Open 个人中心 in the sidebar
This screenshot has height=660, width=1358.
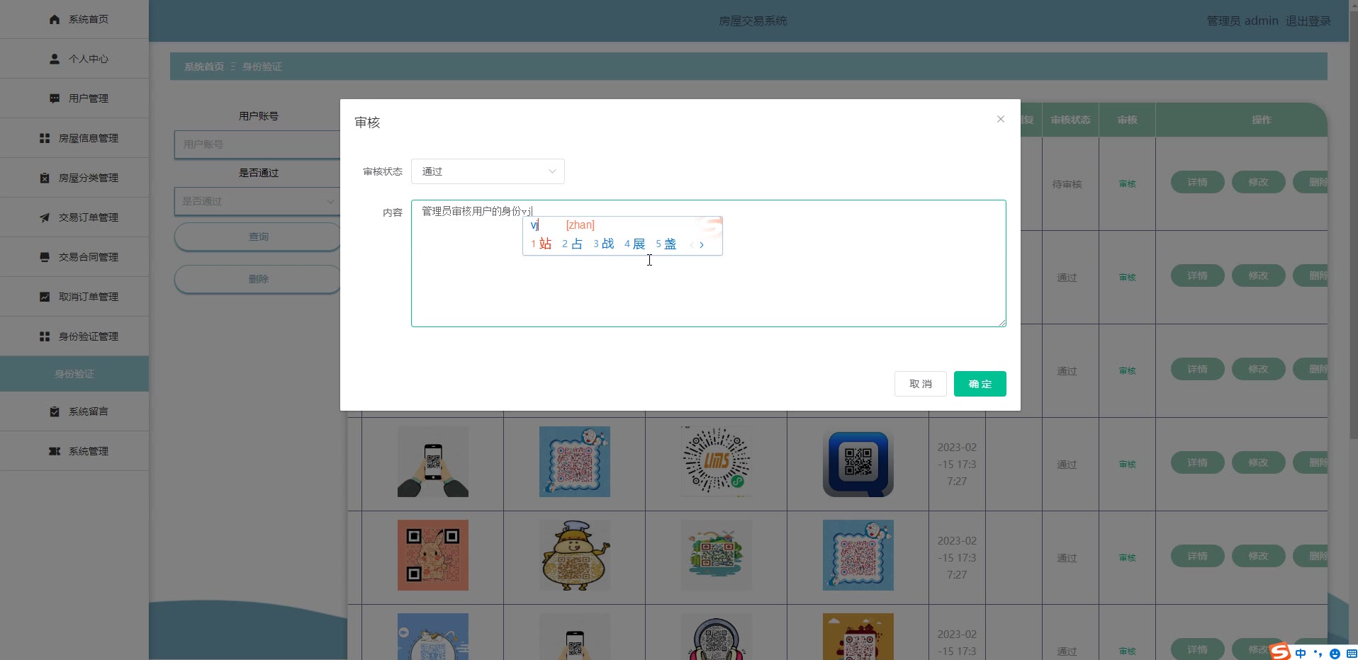point(74,59)
